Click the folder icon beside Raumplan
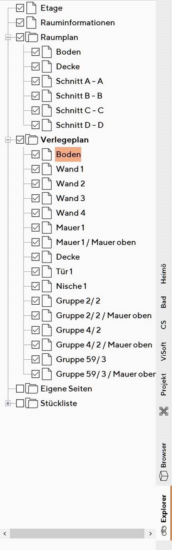 click(x=32, y=37)
